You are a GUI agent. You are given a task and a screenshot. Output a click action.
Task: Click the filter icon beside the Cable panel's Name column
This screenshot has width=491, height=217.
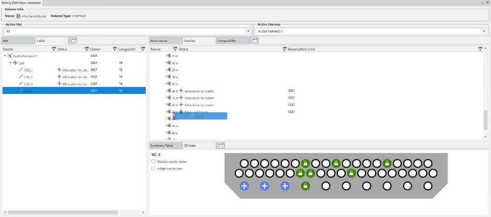point(54,49)
